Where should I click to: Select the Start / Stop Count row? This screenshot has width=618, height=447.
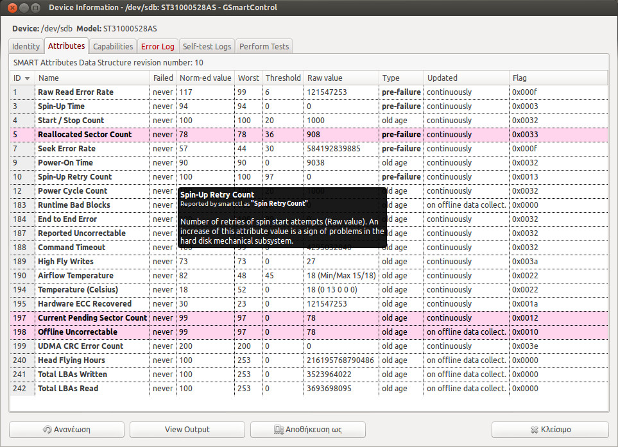(309, 121)
